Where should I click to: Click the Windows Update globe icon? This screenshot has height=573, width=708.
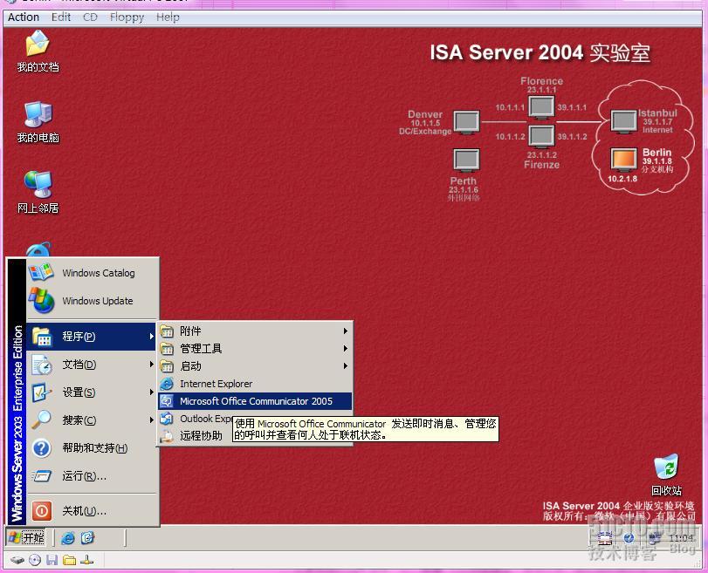click(x=42, y=301)
